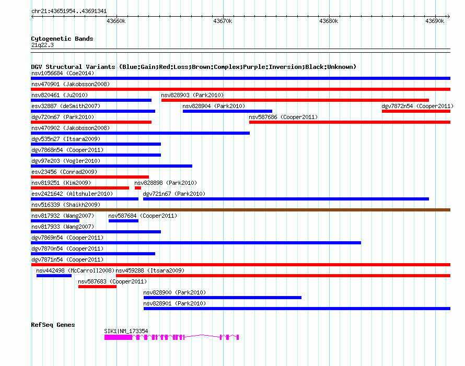Select nsv470902 (Jakobsson2008) label
The height and width of the screenshot is (366, 465).
coord(71,128)
